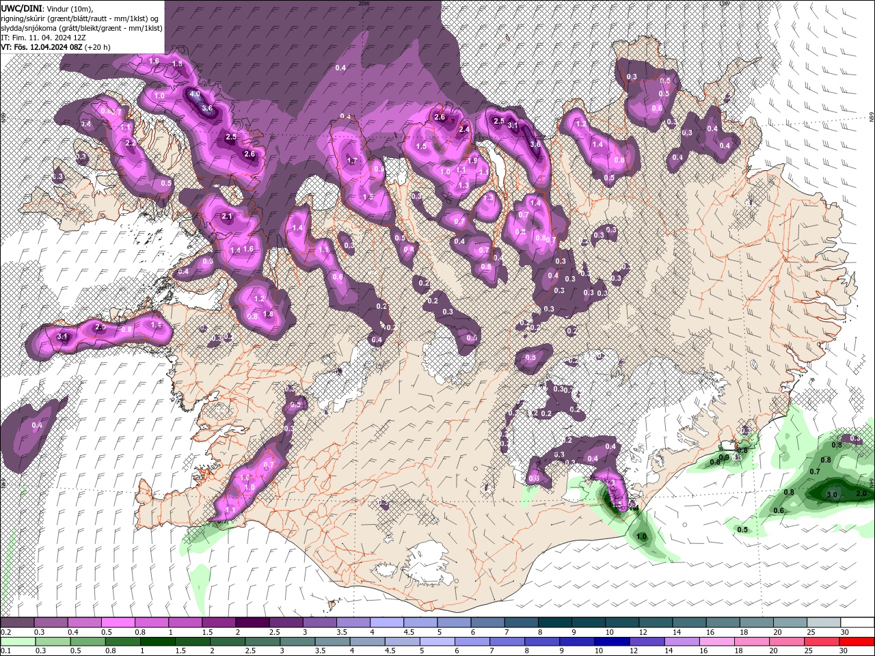Select the 0.3 light green swatch, lower row

tap(53, 642)
